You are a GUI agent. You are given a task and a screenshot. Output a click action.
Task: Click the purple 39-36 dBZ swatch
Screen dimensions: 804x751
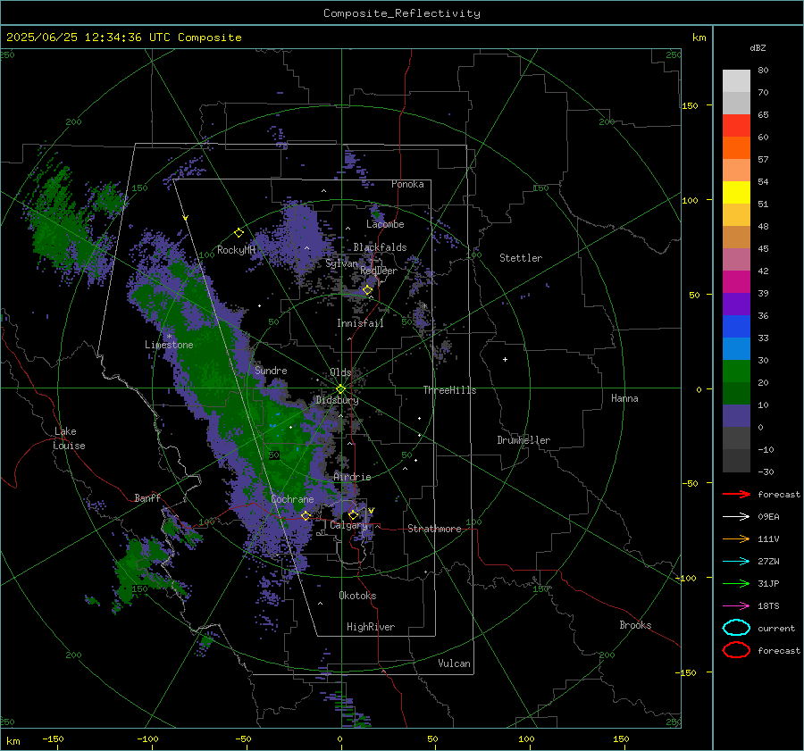pyautogui.click(x=736, y=304)
